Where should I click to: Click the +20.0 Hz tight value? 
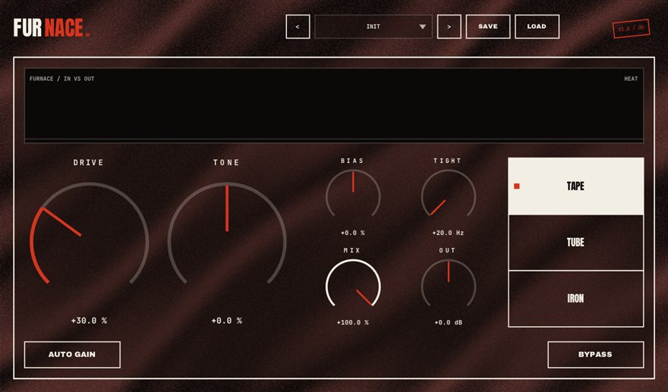448,233
